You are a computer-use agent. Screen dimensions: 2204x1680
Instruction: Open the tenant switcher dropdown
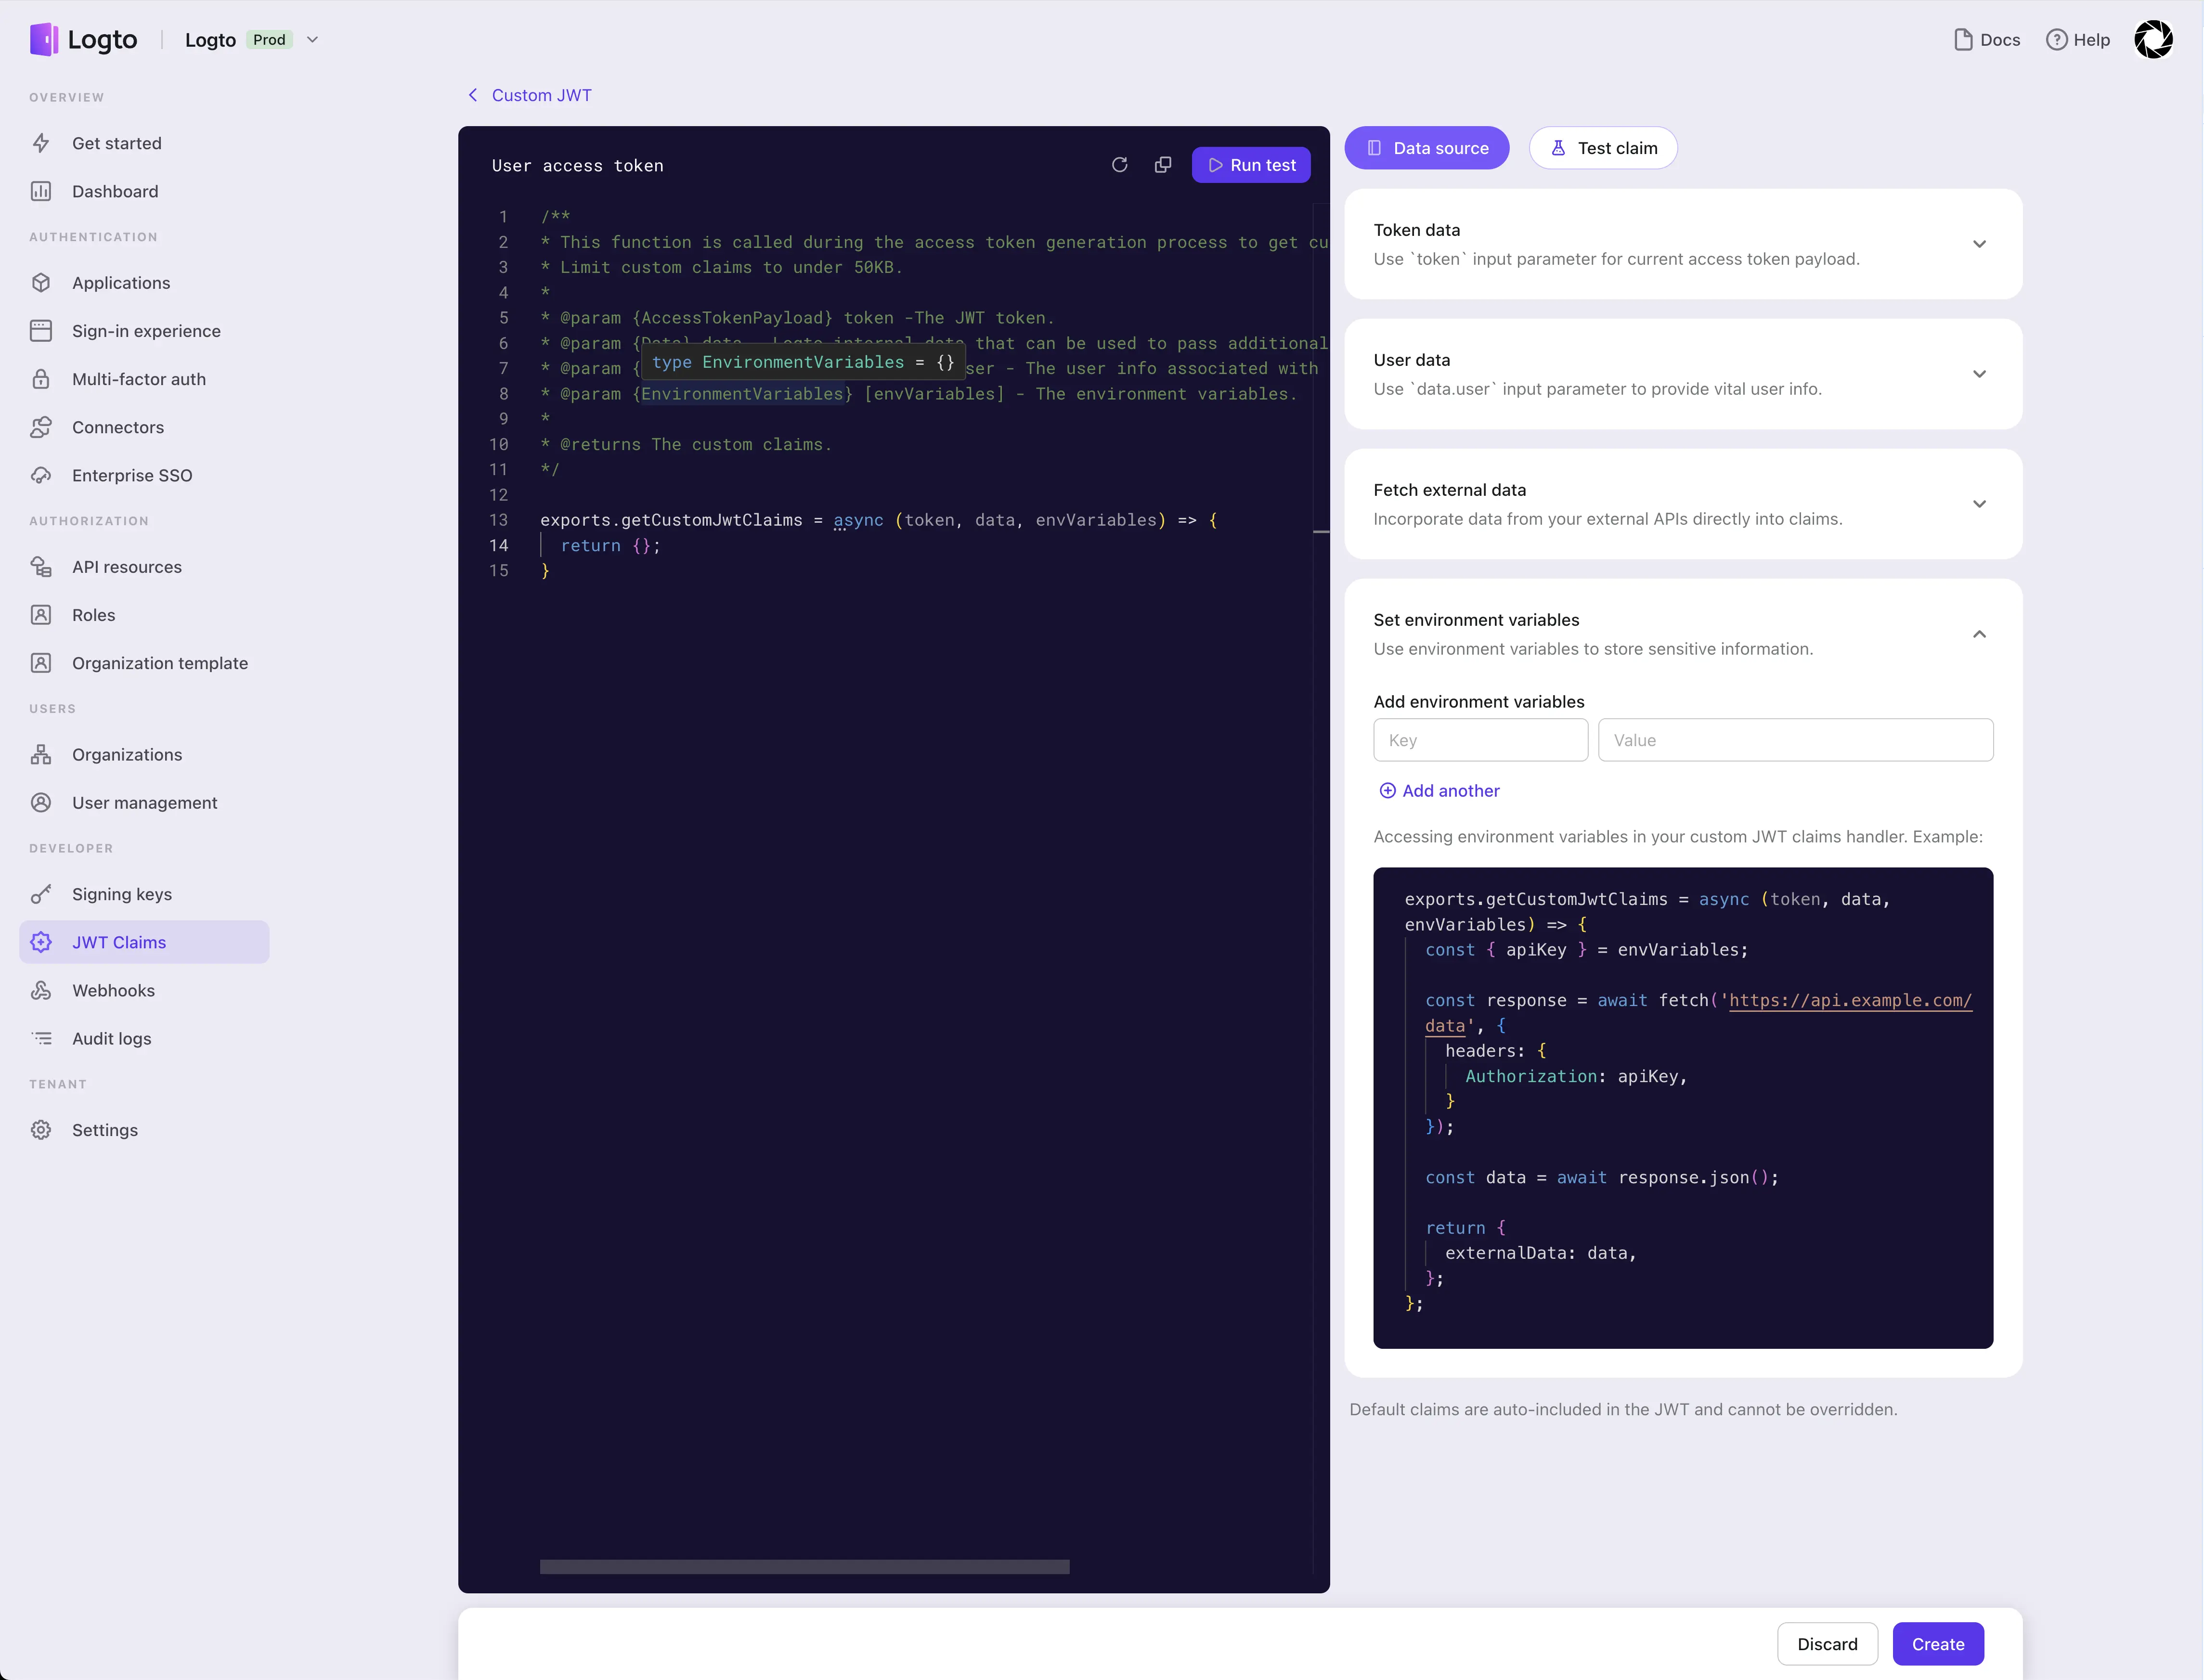pos(312,39)
